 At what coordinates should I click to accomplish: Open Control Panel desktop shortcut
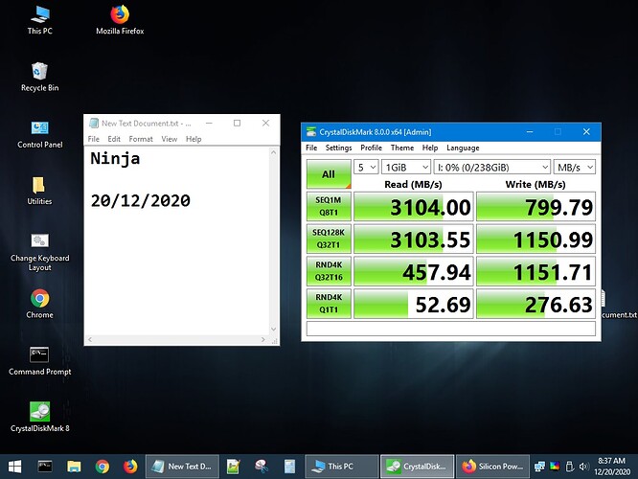[x=40, y=134]
